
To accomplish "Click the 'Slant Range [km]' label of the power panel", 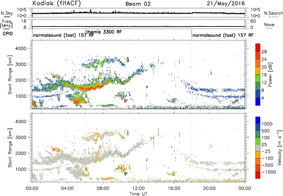I will 10,75.
